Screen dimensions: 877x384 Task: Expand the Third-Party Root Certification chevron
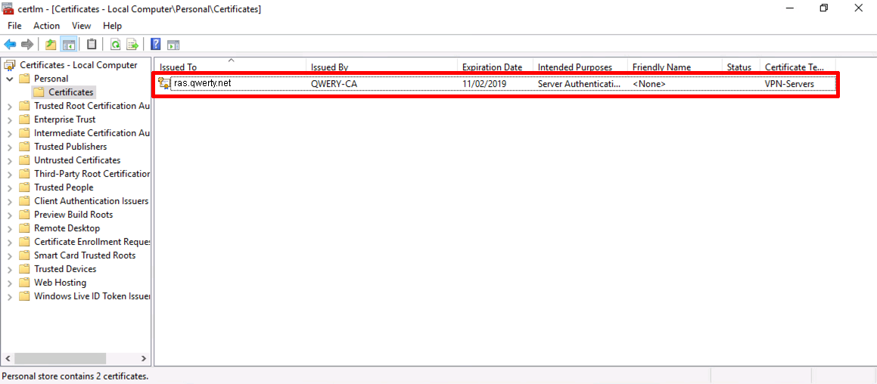(10, 175)
